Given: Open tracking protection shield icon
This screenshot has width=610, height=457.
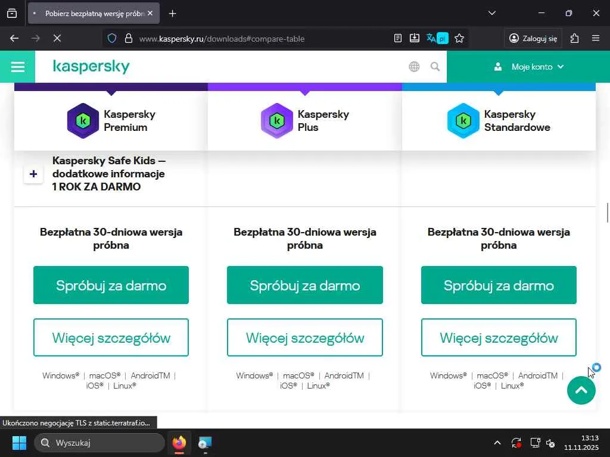Looking at the screenshot, I should 112,39.
